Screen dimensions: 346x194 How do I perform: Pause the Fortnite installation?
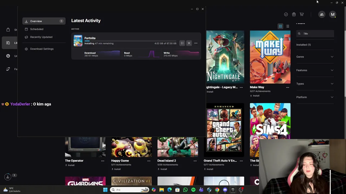(x=182, y=43)
